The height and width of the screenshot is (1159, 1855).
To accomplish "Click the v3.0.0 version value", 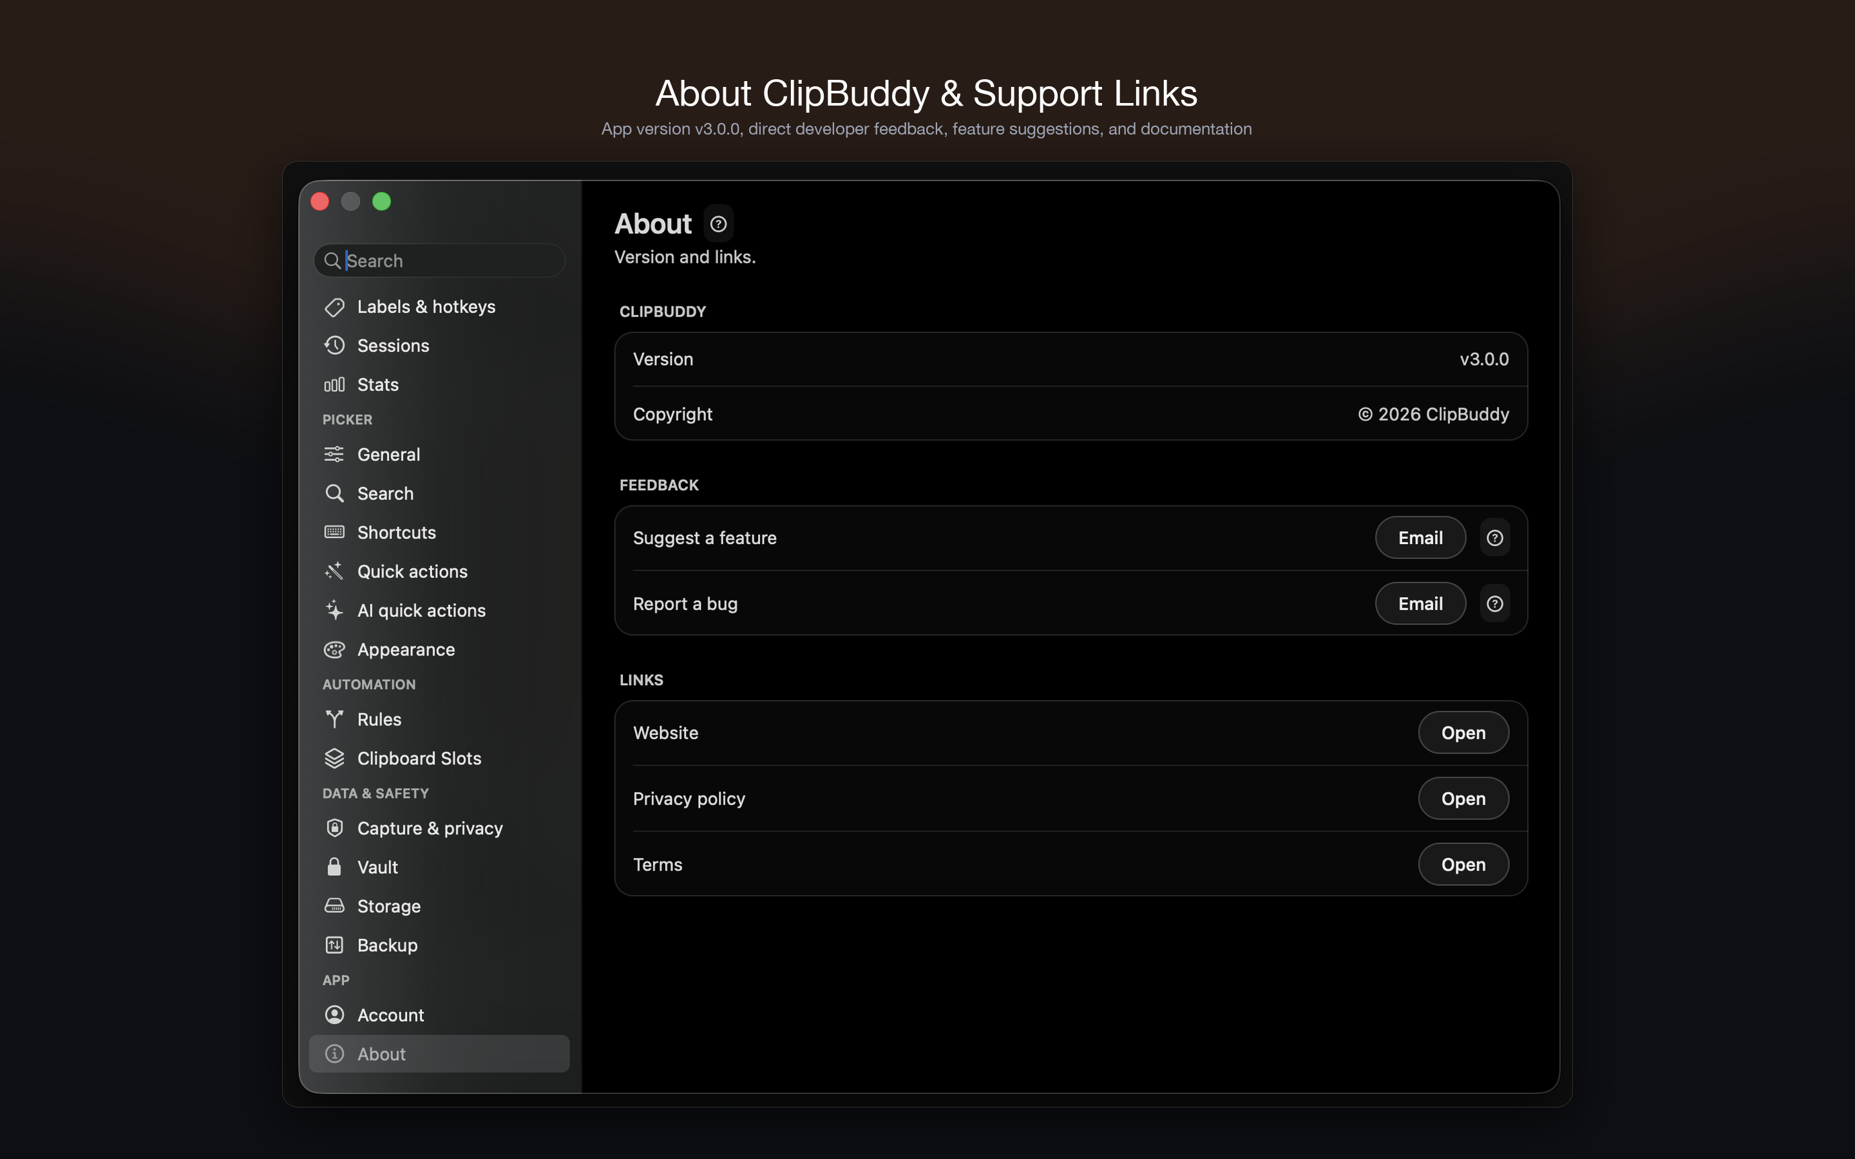I will [1484, 359].
